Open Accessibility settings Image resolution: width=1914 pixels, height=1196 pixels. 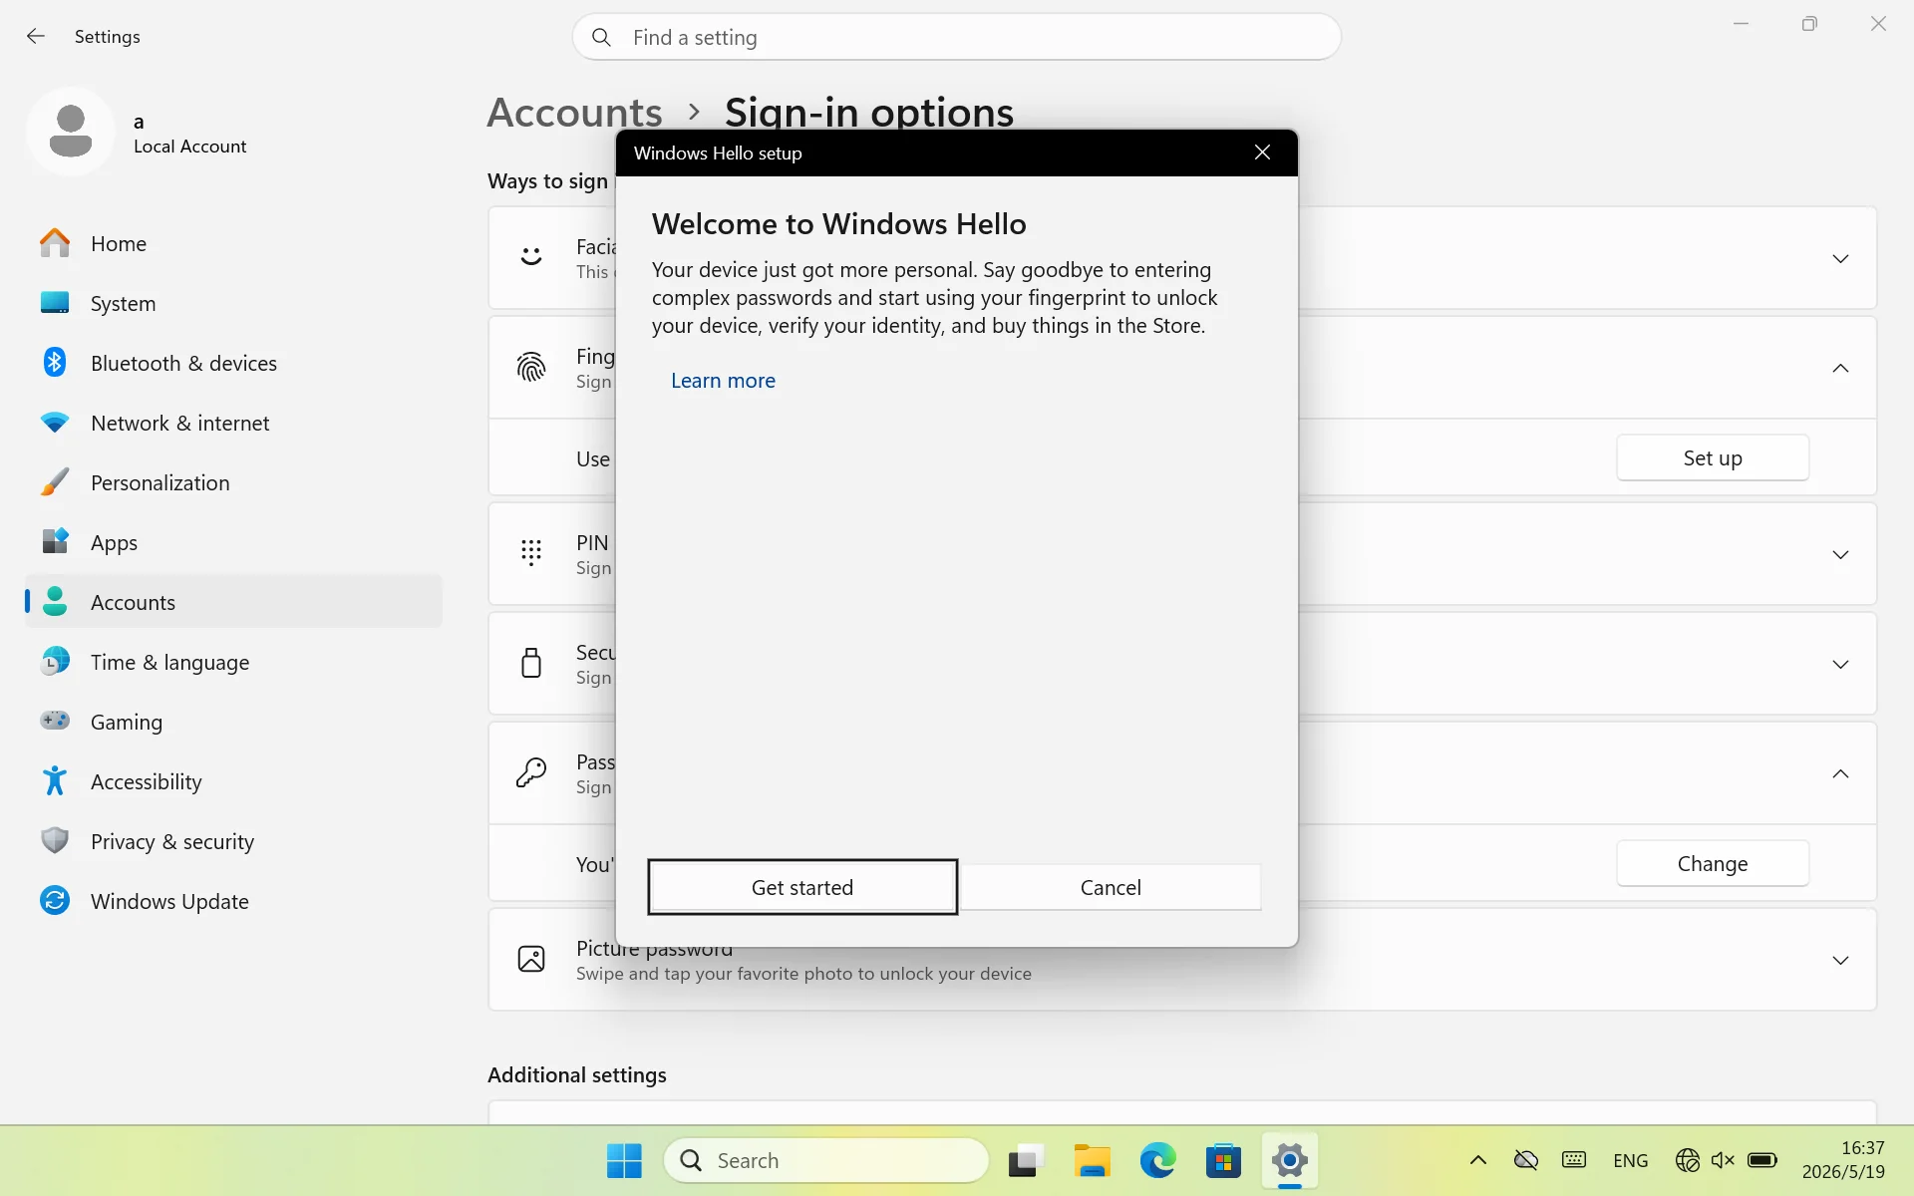233,781
